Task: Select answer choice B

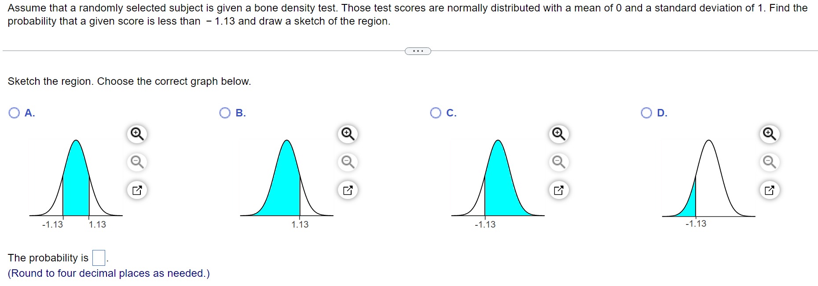Action: (224, 113)
